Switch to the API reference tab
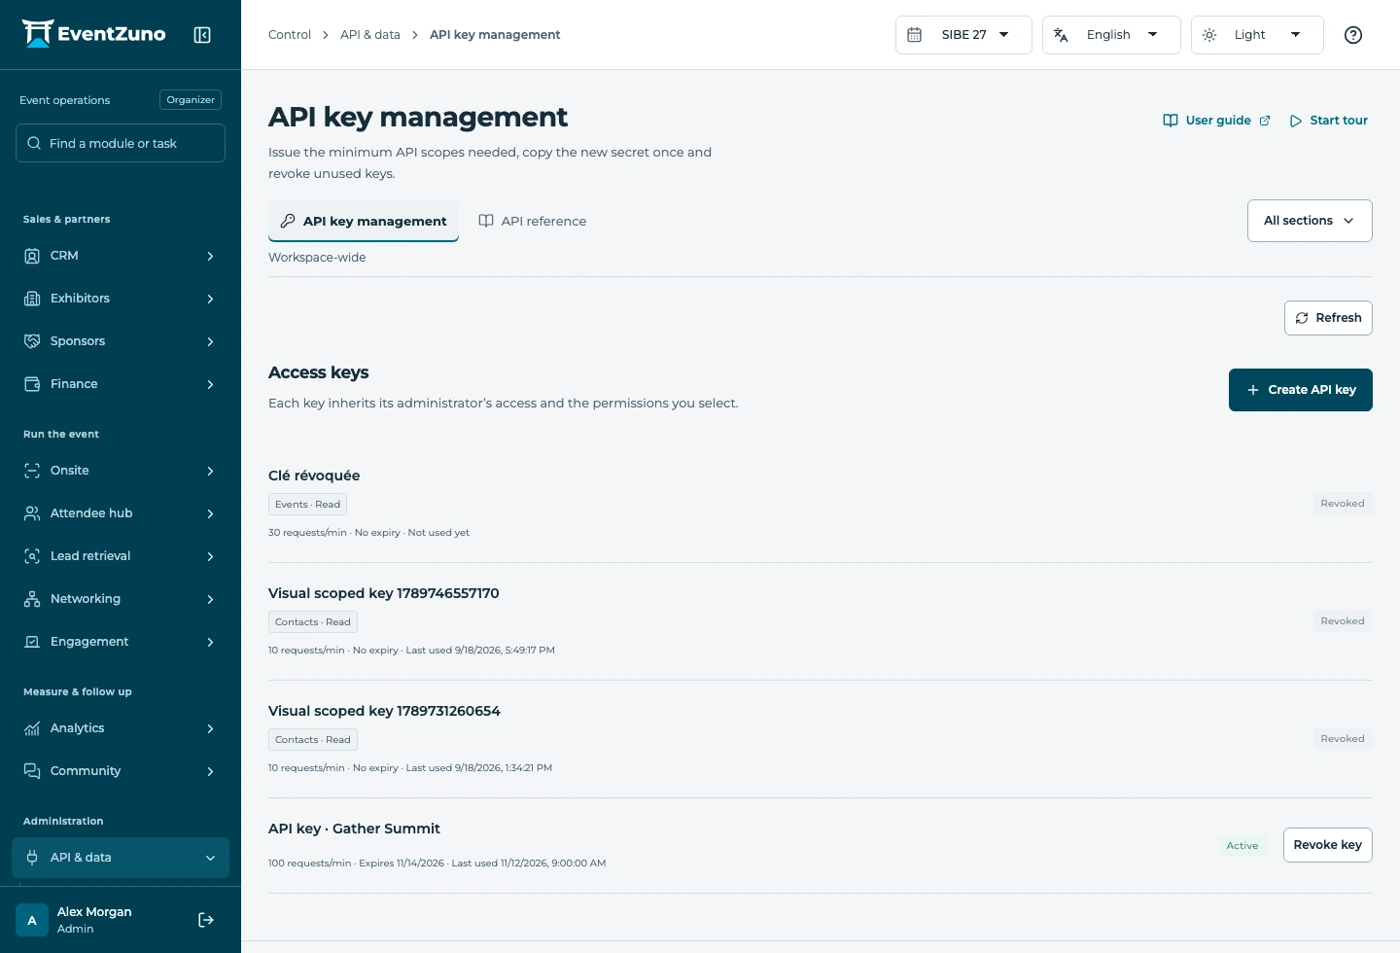Viewport: 1400px width, 953px height. click(x=533, y=221)
